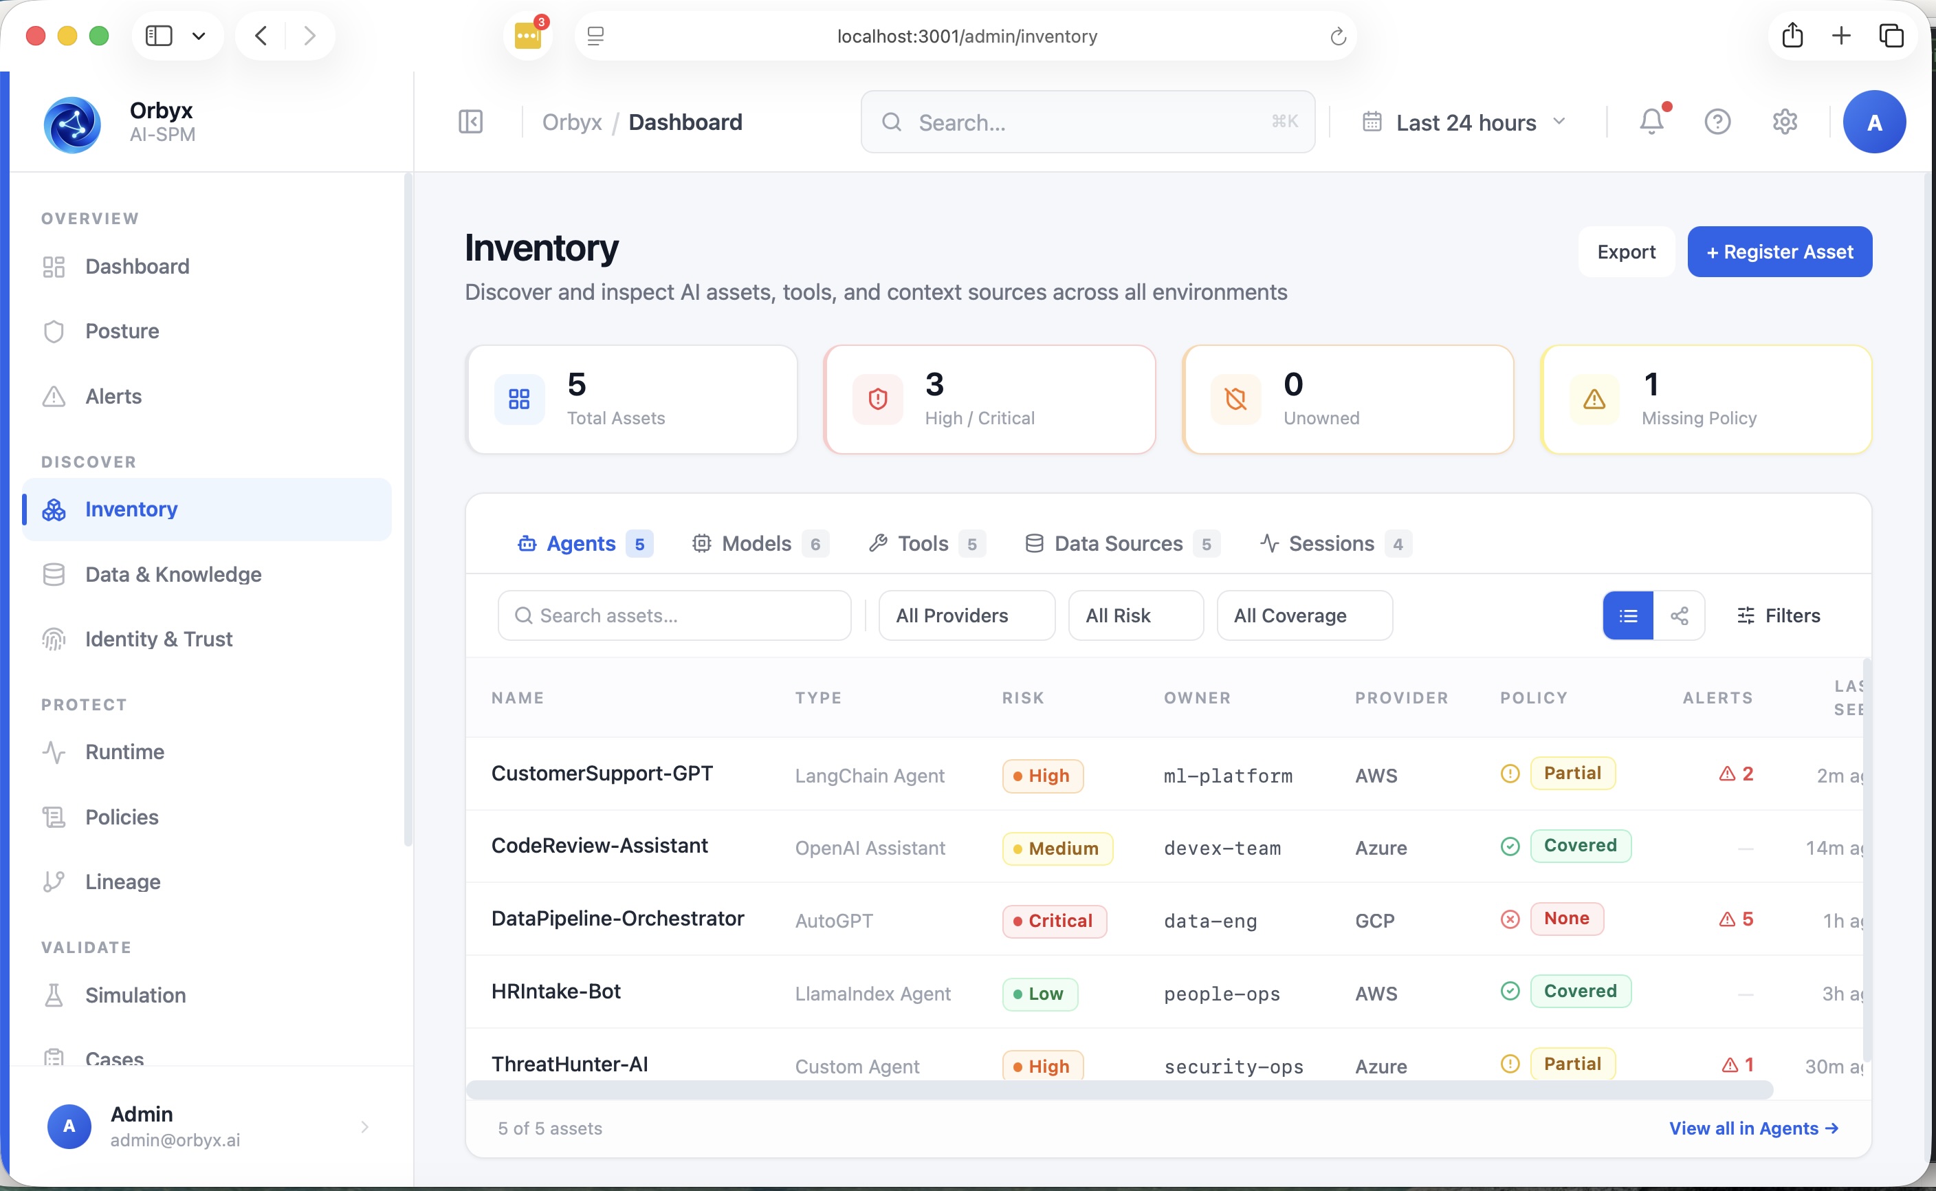Screen dimensions: 1936x1191
Task: Click the Lineage branch icon in sidebar
Action: click(54, 882)
